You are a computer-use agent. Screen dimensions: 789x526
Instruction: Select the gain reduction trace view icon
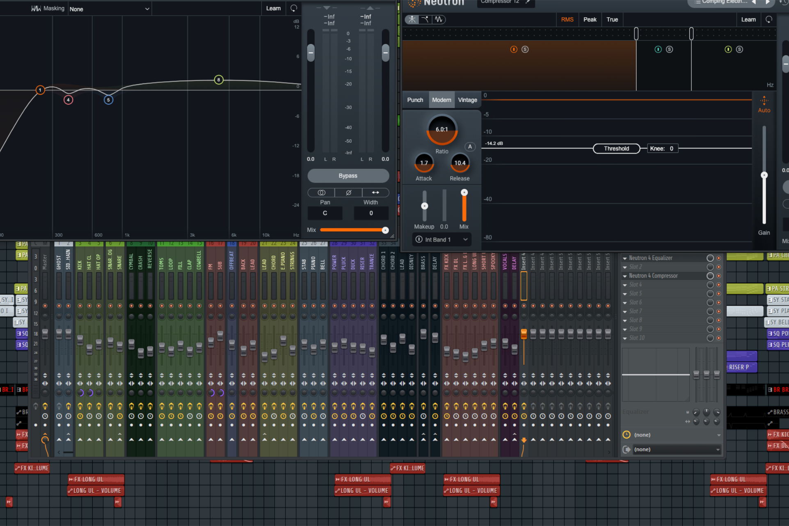pyautogui.click(x=425, y=19)
